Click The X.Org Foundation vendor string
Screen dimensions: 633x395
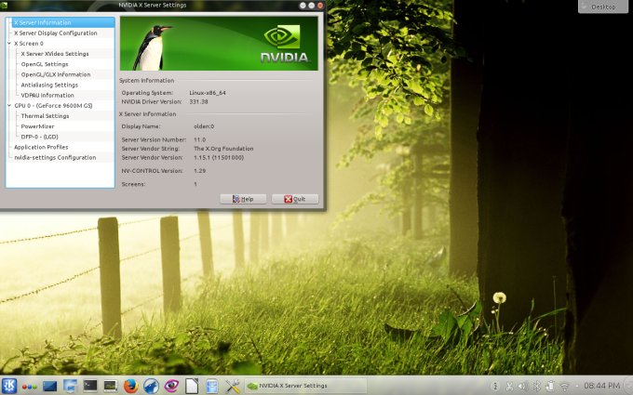(x=223, y=149)
